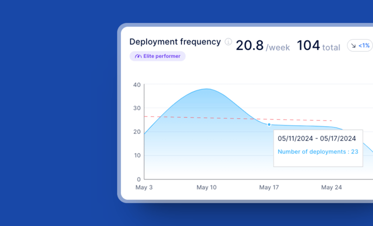Click the 20.8 /week value

tap(263, 45)
